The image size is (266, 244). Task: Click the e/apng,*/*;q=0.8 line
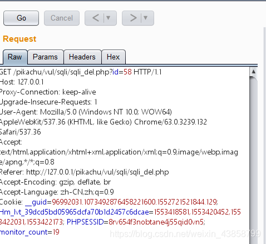coord(27,162)
